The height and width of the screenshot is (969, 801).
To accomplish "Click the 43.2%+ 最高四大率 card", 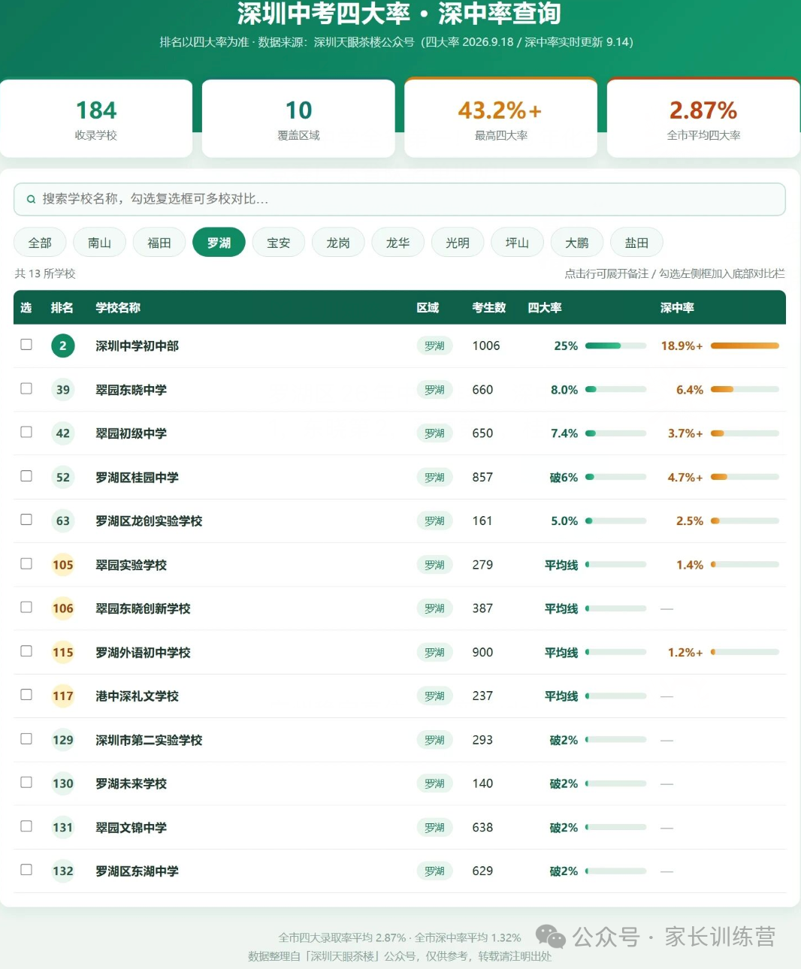I will pyautogui.click(x=500, y=118).
